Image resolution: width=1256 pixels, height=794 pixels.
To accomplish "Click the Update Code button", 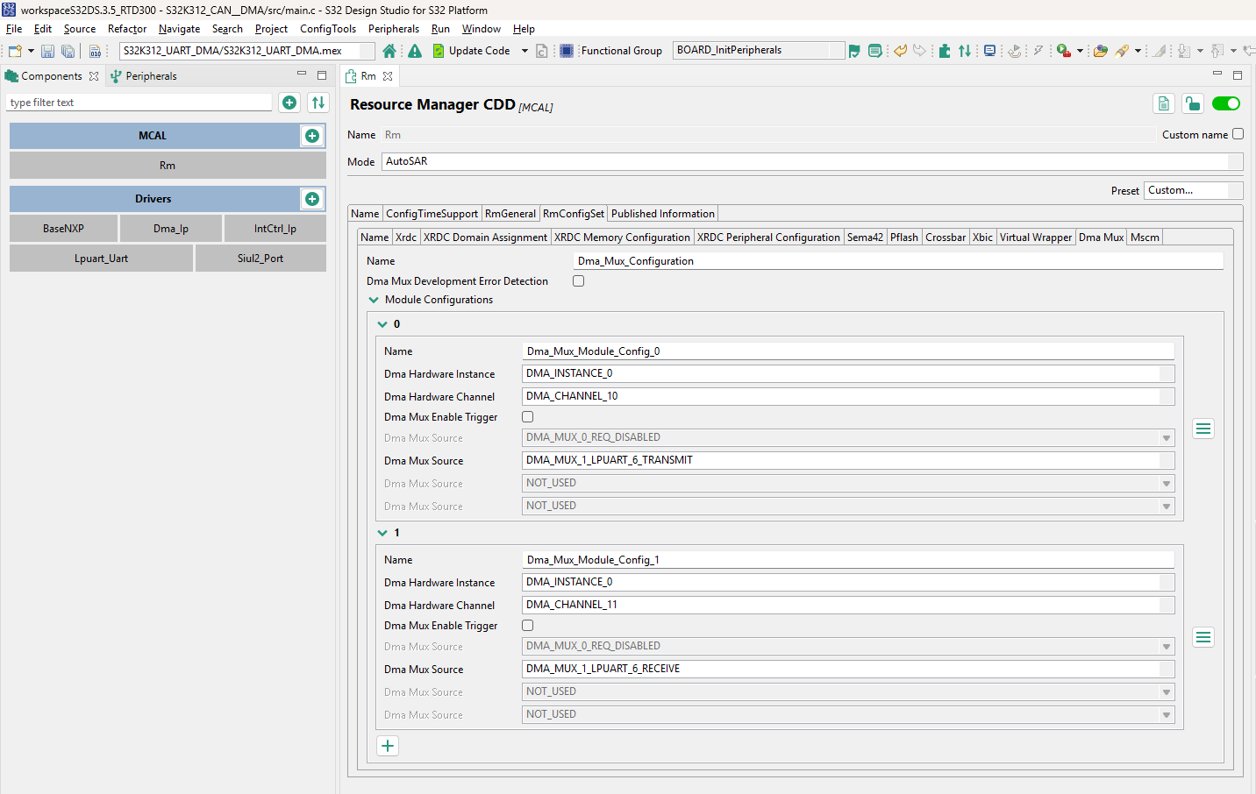I will [x=471, y=51].
